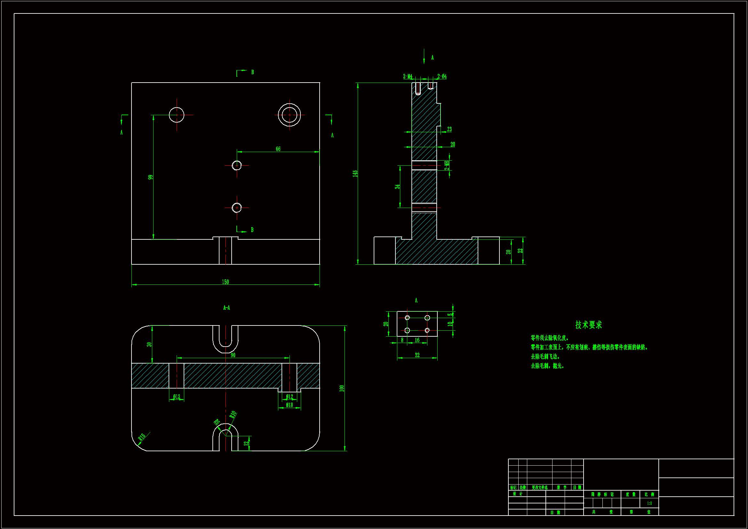Select the 设计 cell in title block
748x529 pixels.
pyautogui.click(x=517, y=494)
